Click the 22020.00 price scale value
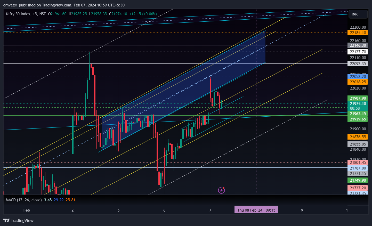 pos(358,88)
